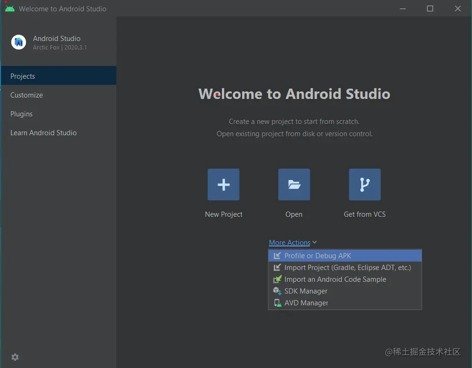Click the Import Project arrow icon
Image resolution: width=472 pixels, height=368 pixels.
click(277, 268)
